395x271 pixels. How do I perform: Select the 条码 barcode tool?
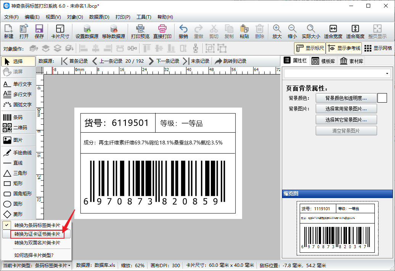coord(18,117)
